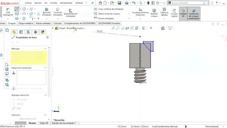Switch to Calcular tab
This screenshot has height=128, width=227.
57,23
